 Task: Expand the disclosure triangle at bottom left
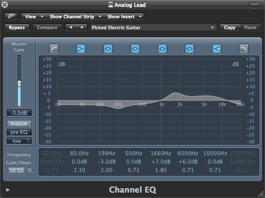[x=7, y=190]
